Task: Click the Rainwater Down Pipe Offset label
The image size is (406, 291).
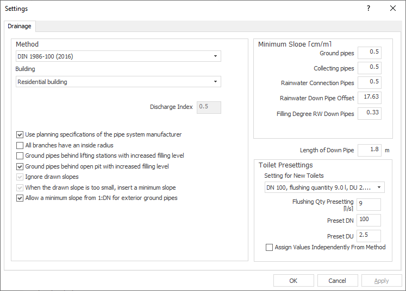Action: tap(317, 98)
